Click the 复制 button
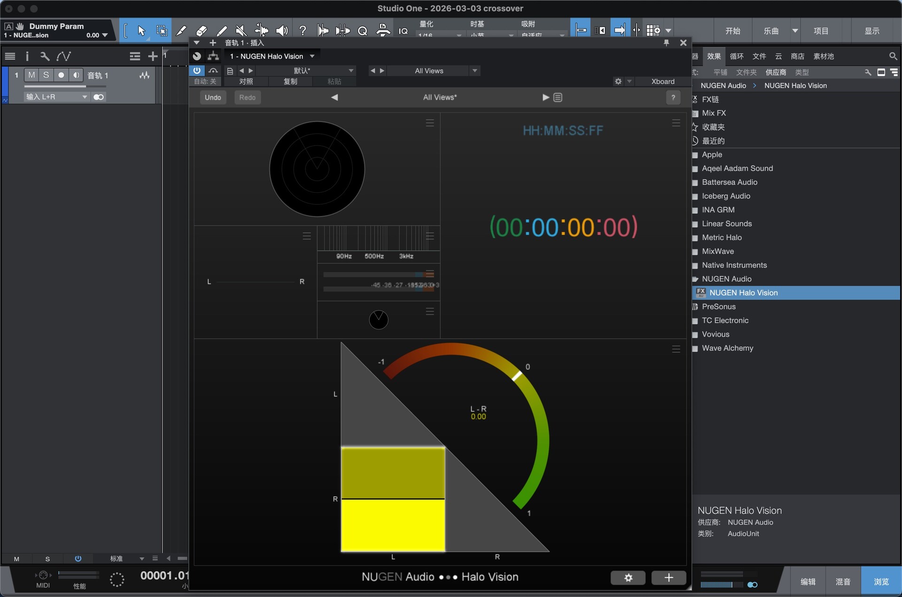Image resolution: width=902 pixels, height=597 pixels. [x=290, y=81]
